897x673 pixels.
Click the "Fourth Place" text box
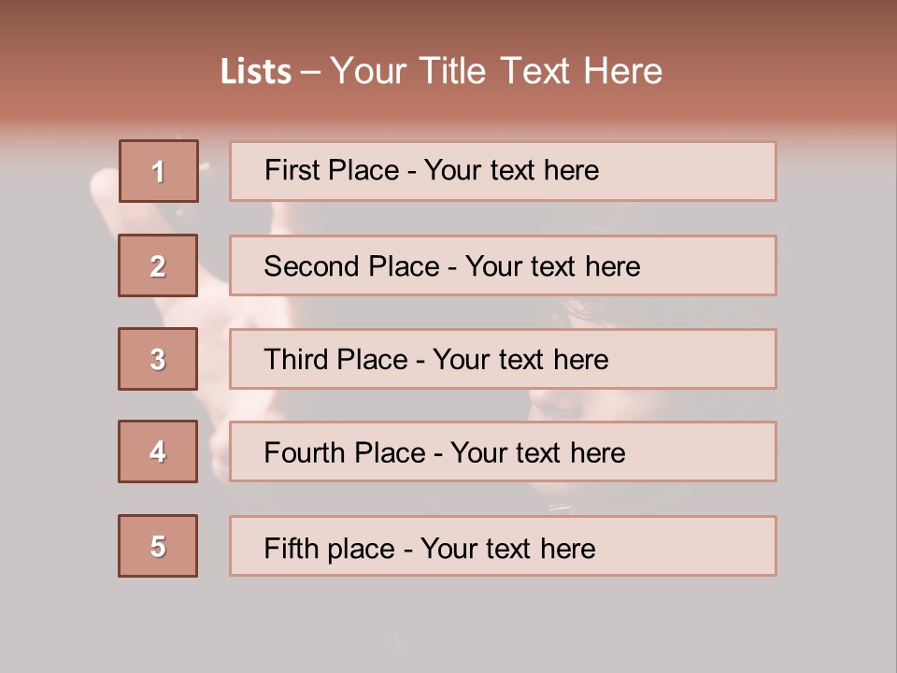click(503, 452)
